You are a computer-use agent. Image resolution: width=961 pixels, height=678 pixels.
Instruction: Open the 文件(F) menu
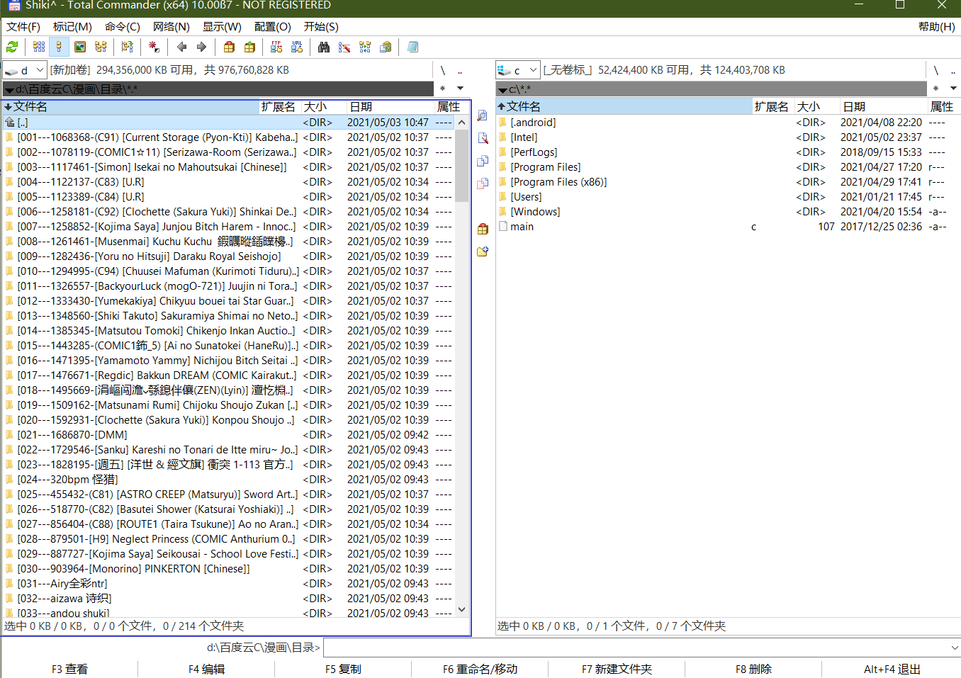tap(23, 27)
